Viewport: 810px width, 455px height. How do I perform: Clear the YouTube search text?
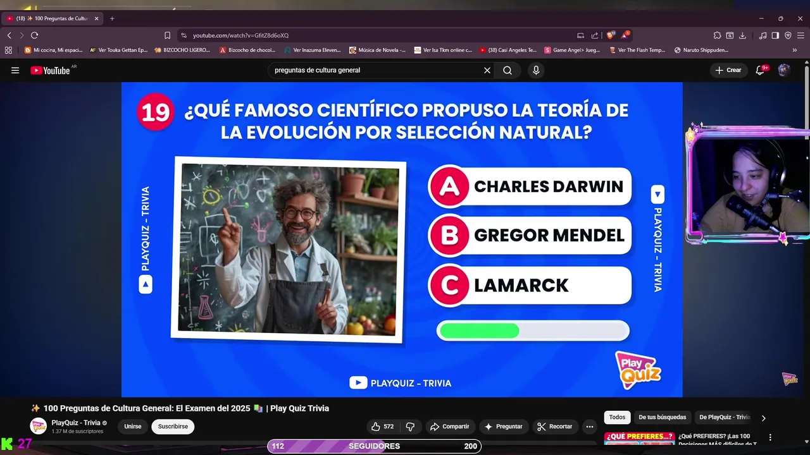[487, 70]
